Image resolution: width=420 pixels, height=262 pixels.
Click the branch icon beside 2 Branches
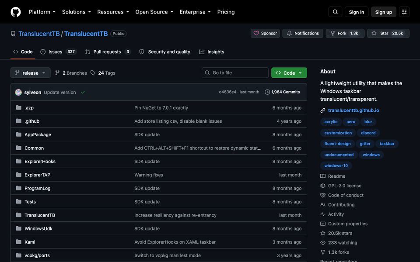pyautogui.click(x=57, y=73)
